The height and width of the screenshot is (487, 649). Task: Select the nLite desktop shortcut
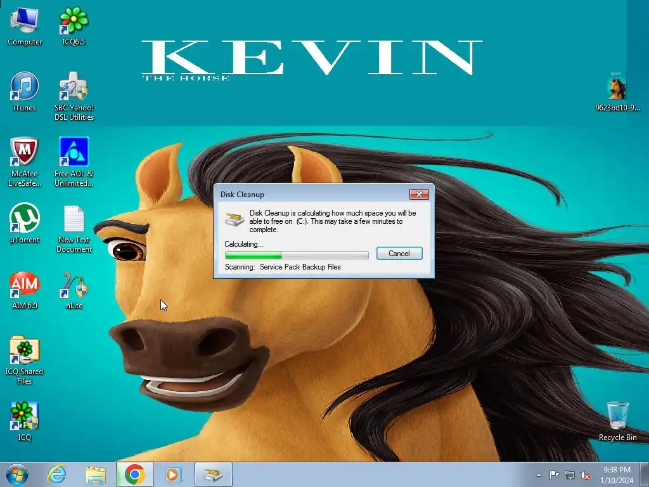[74, 290]
